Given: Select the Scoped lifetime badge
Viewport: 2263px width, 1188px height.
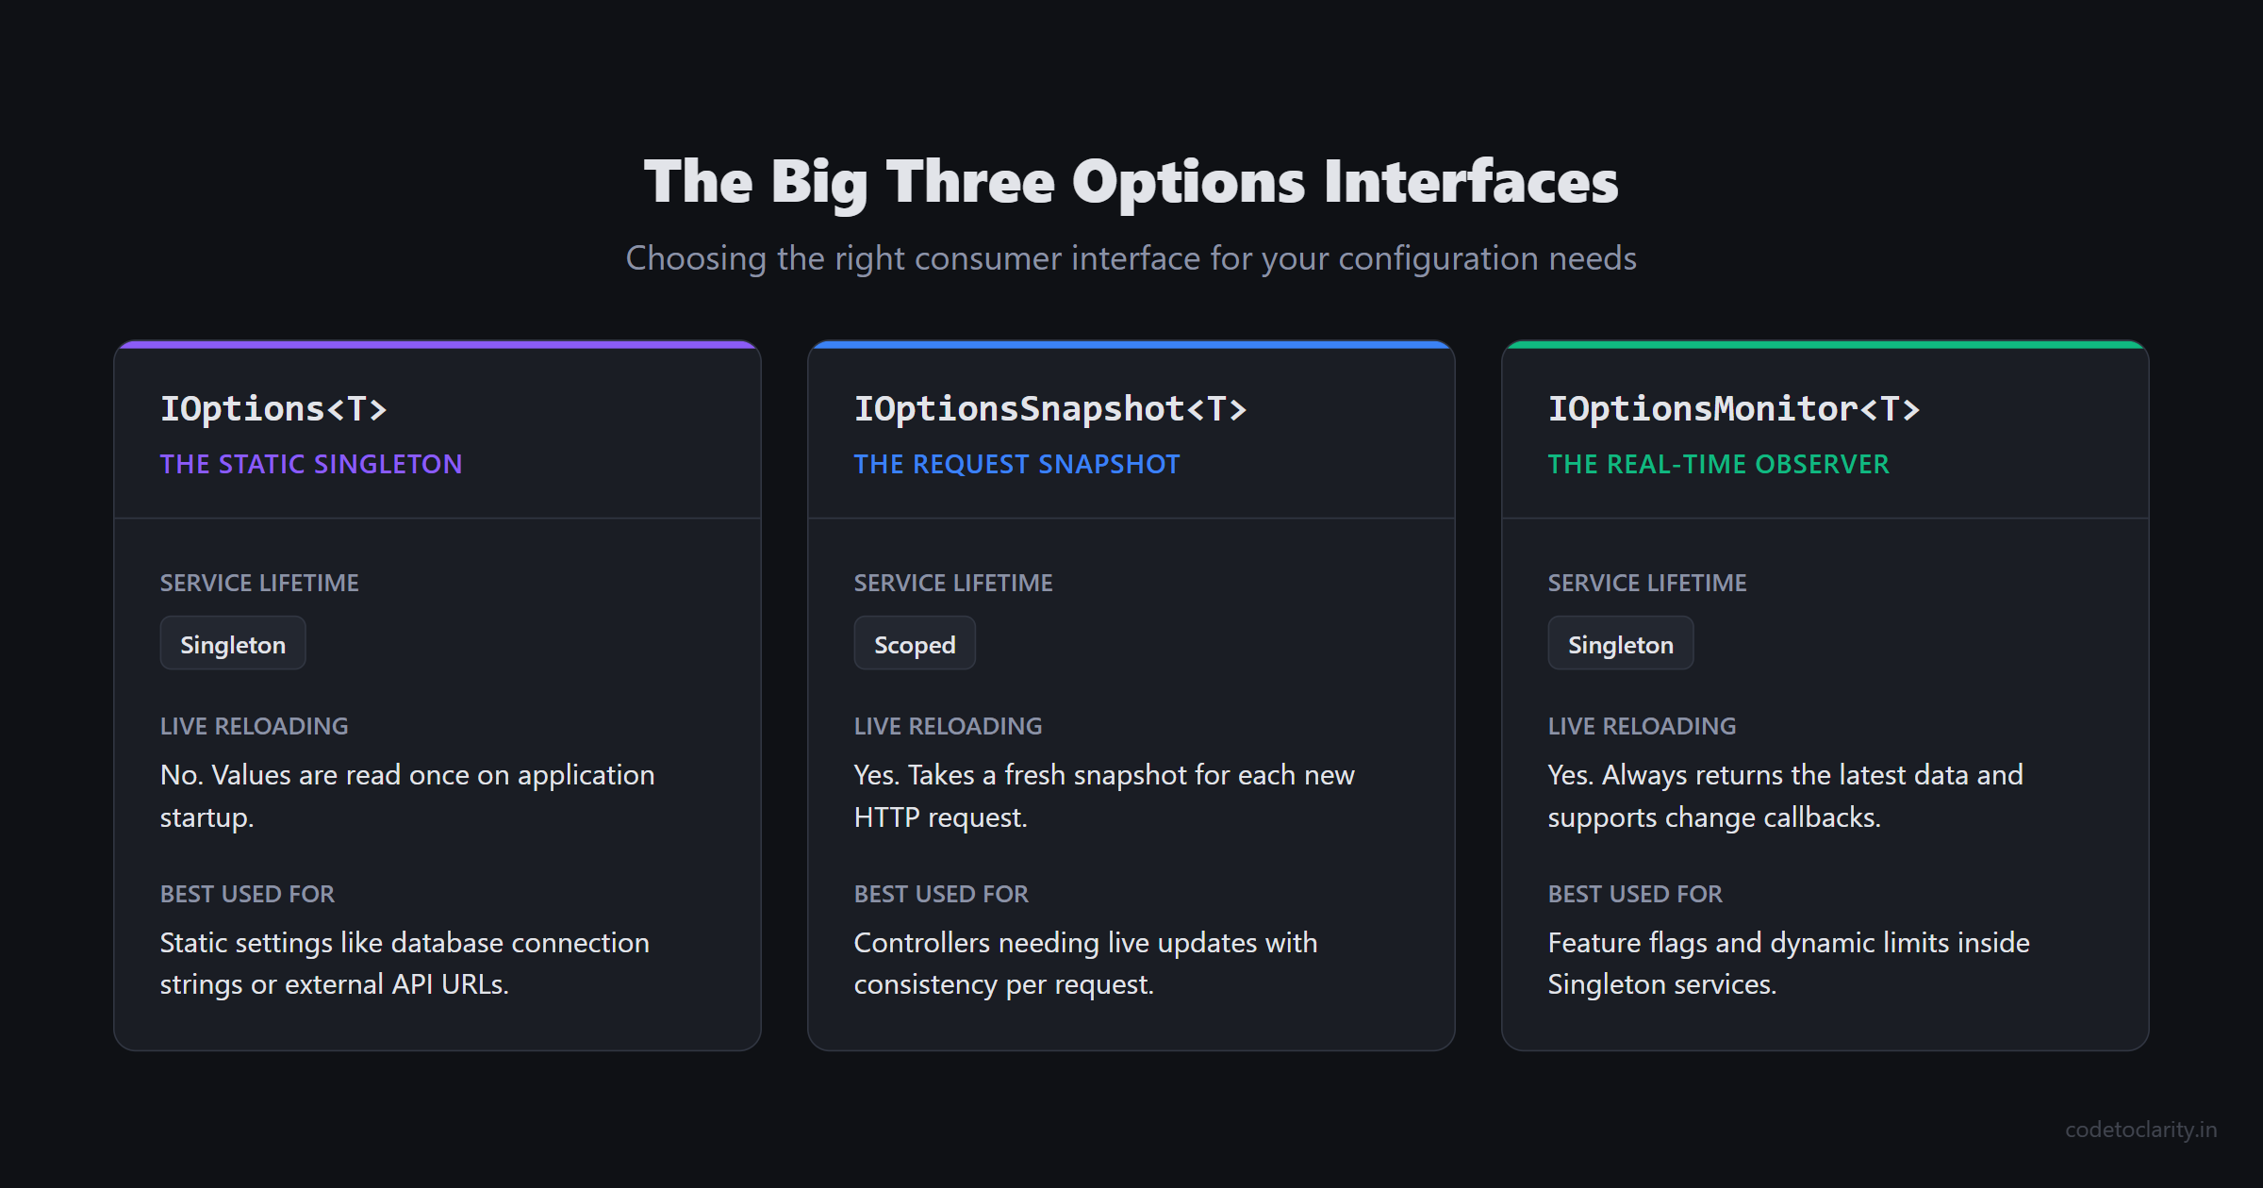Looking at the screenshot, I should coord(915,644).
